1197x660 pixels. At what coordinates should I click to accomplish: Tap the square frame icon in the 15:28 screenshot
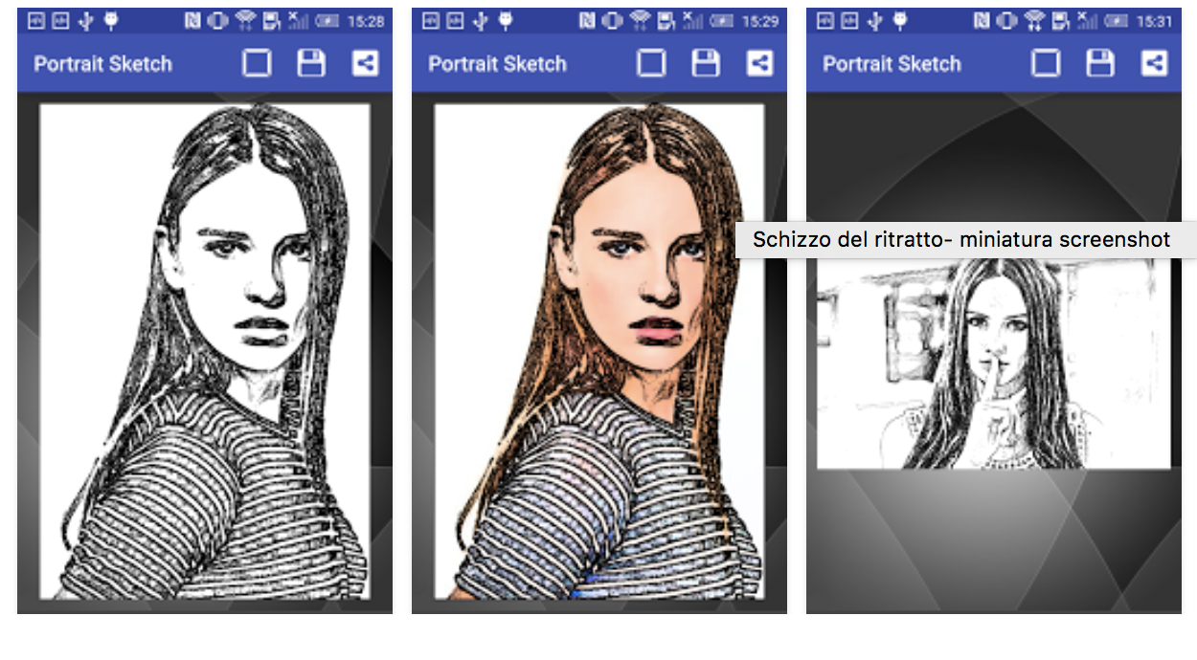pyautogui.click(x=257, y=64)
